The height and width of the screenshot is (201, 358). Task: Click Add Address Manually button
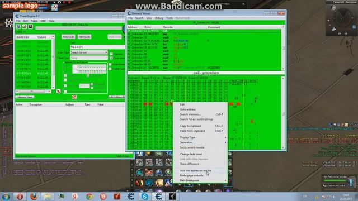pyautogui.click(x=117, y=97)
